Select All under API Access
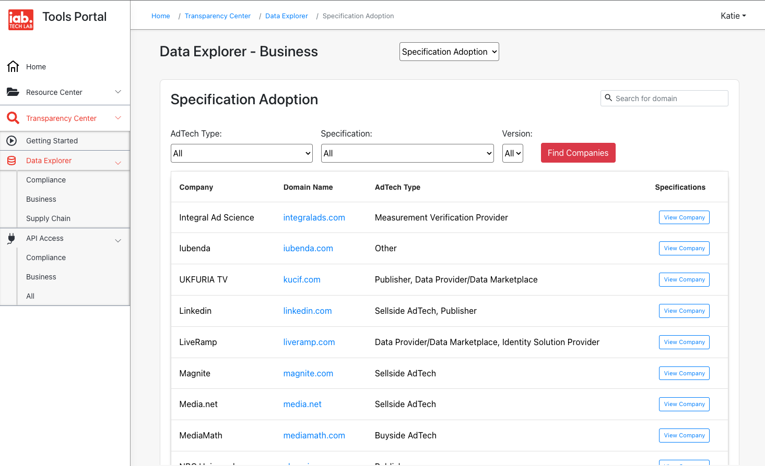765x466 pixels. click(x=30, y=296)
